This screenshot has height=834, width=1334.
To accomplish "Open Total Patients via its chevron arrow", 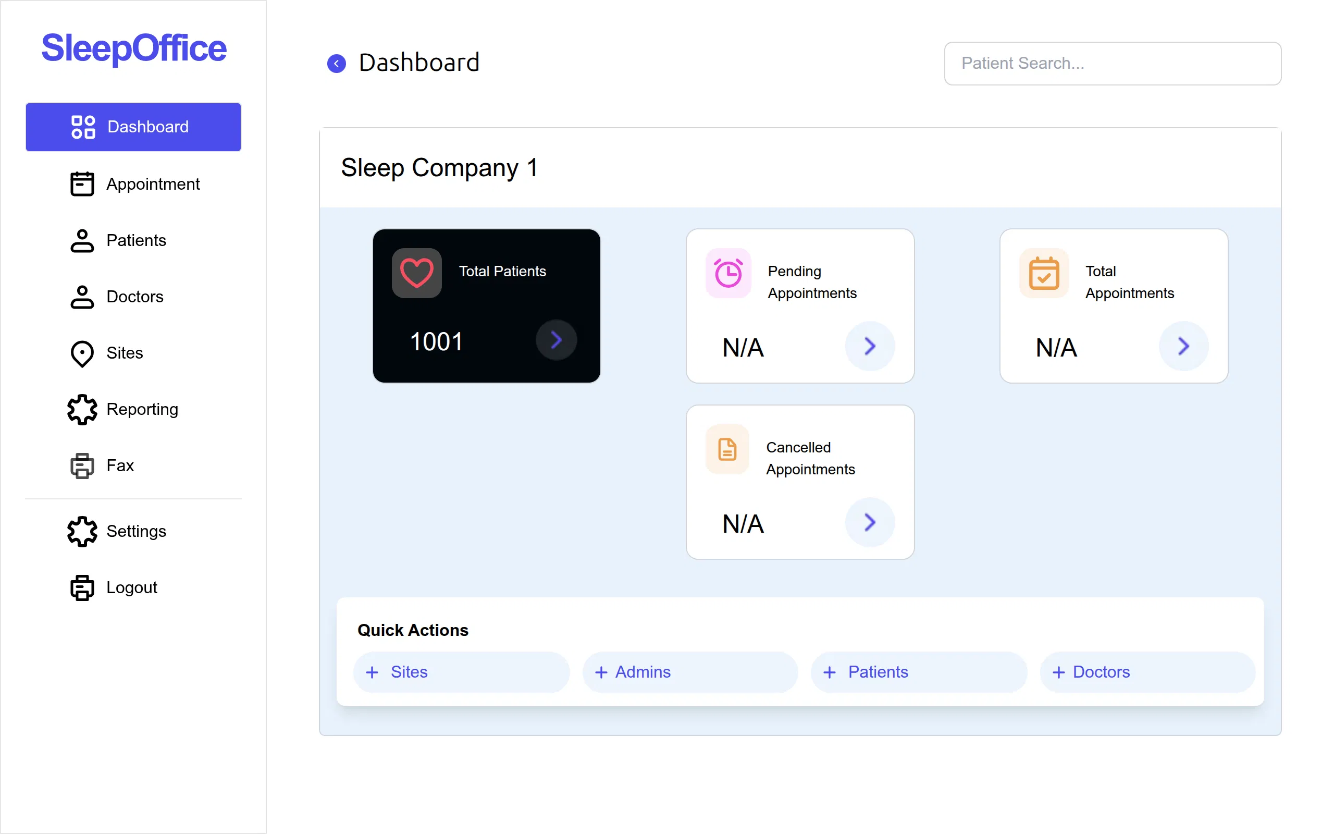I will (x=556, y=340).
